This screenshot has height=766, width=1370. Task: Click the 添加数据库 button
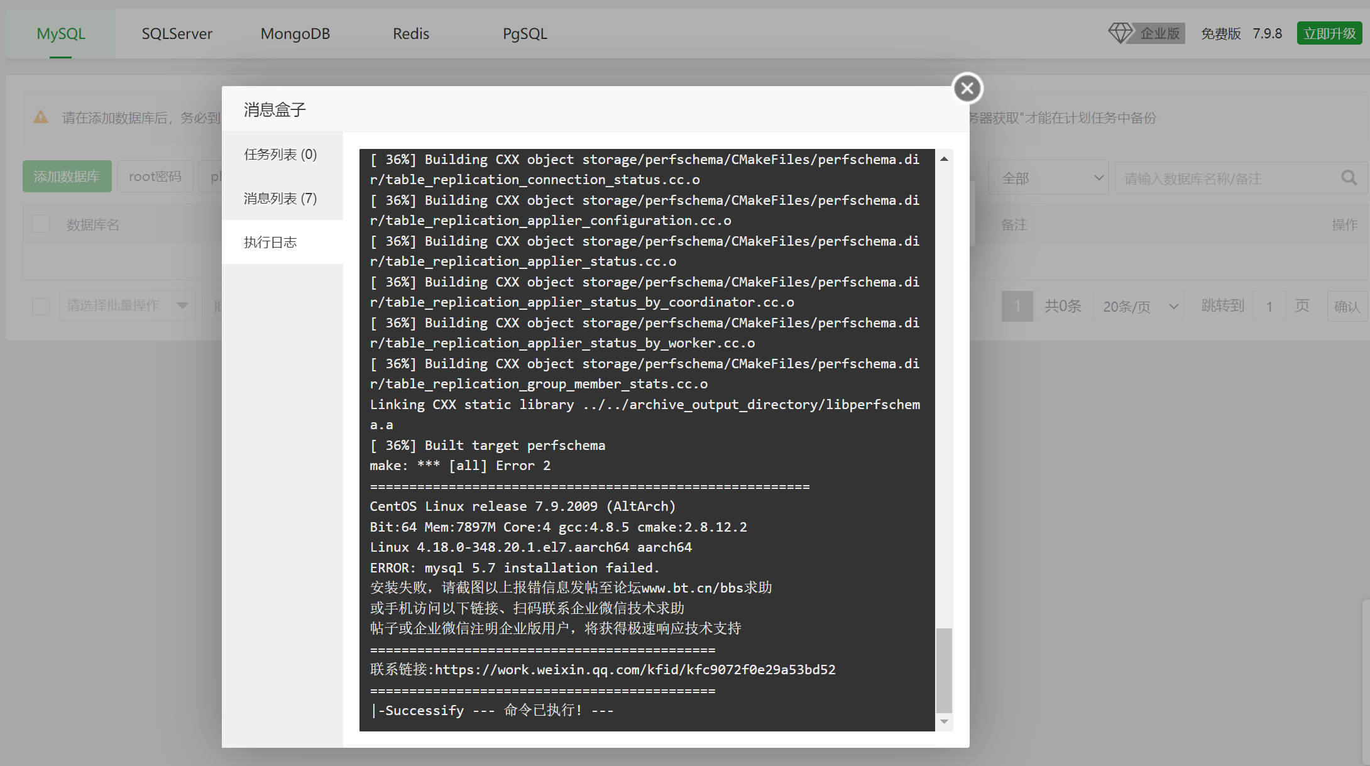[x=67, y=177]
